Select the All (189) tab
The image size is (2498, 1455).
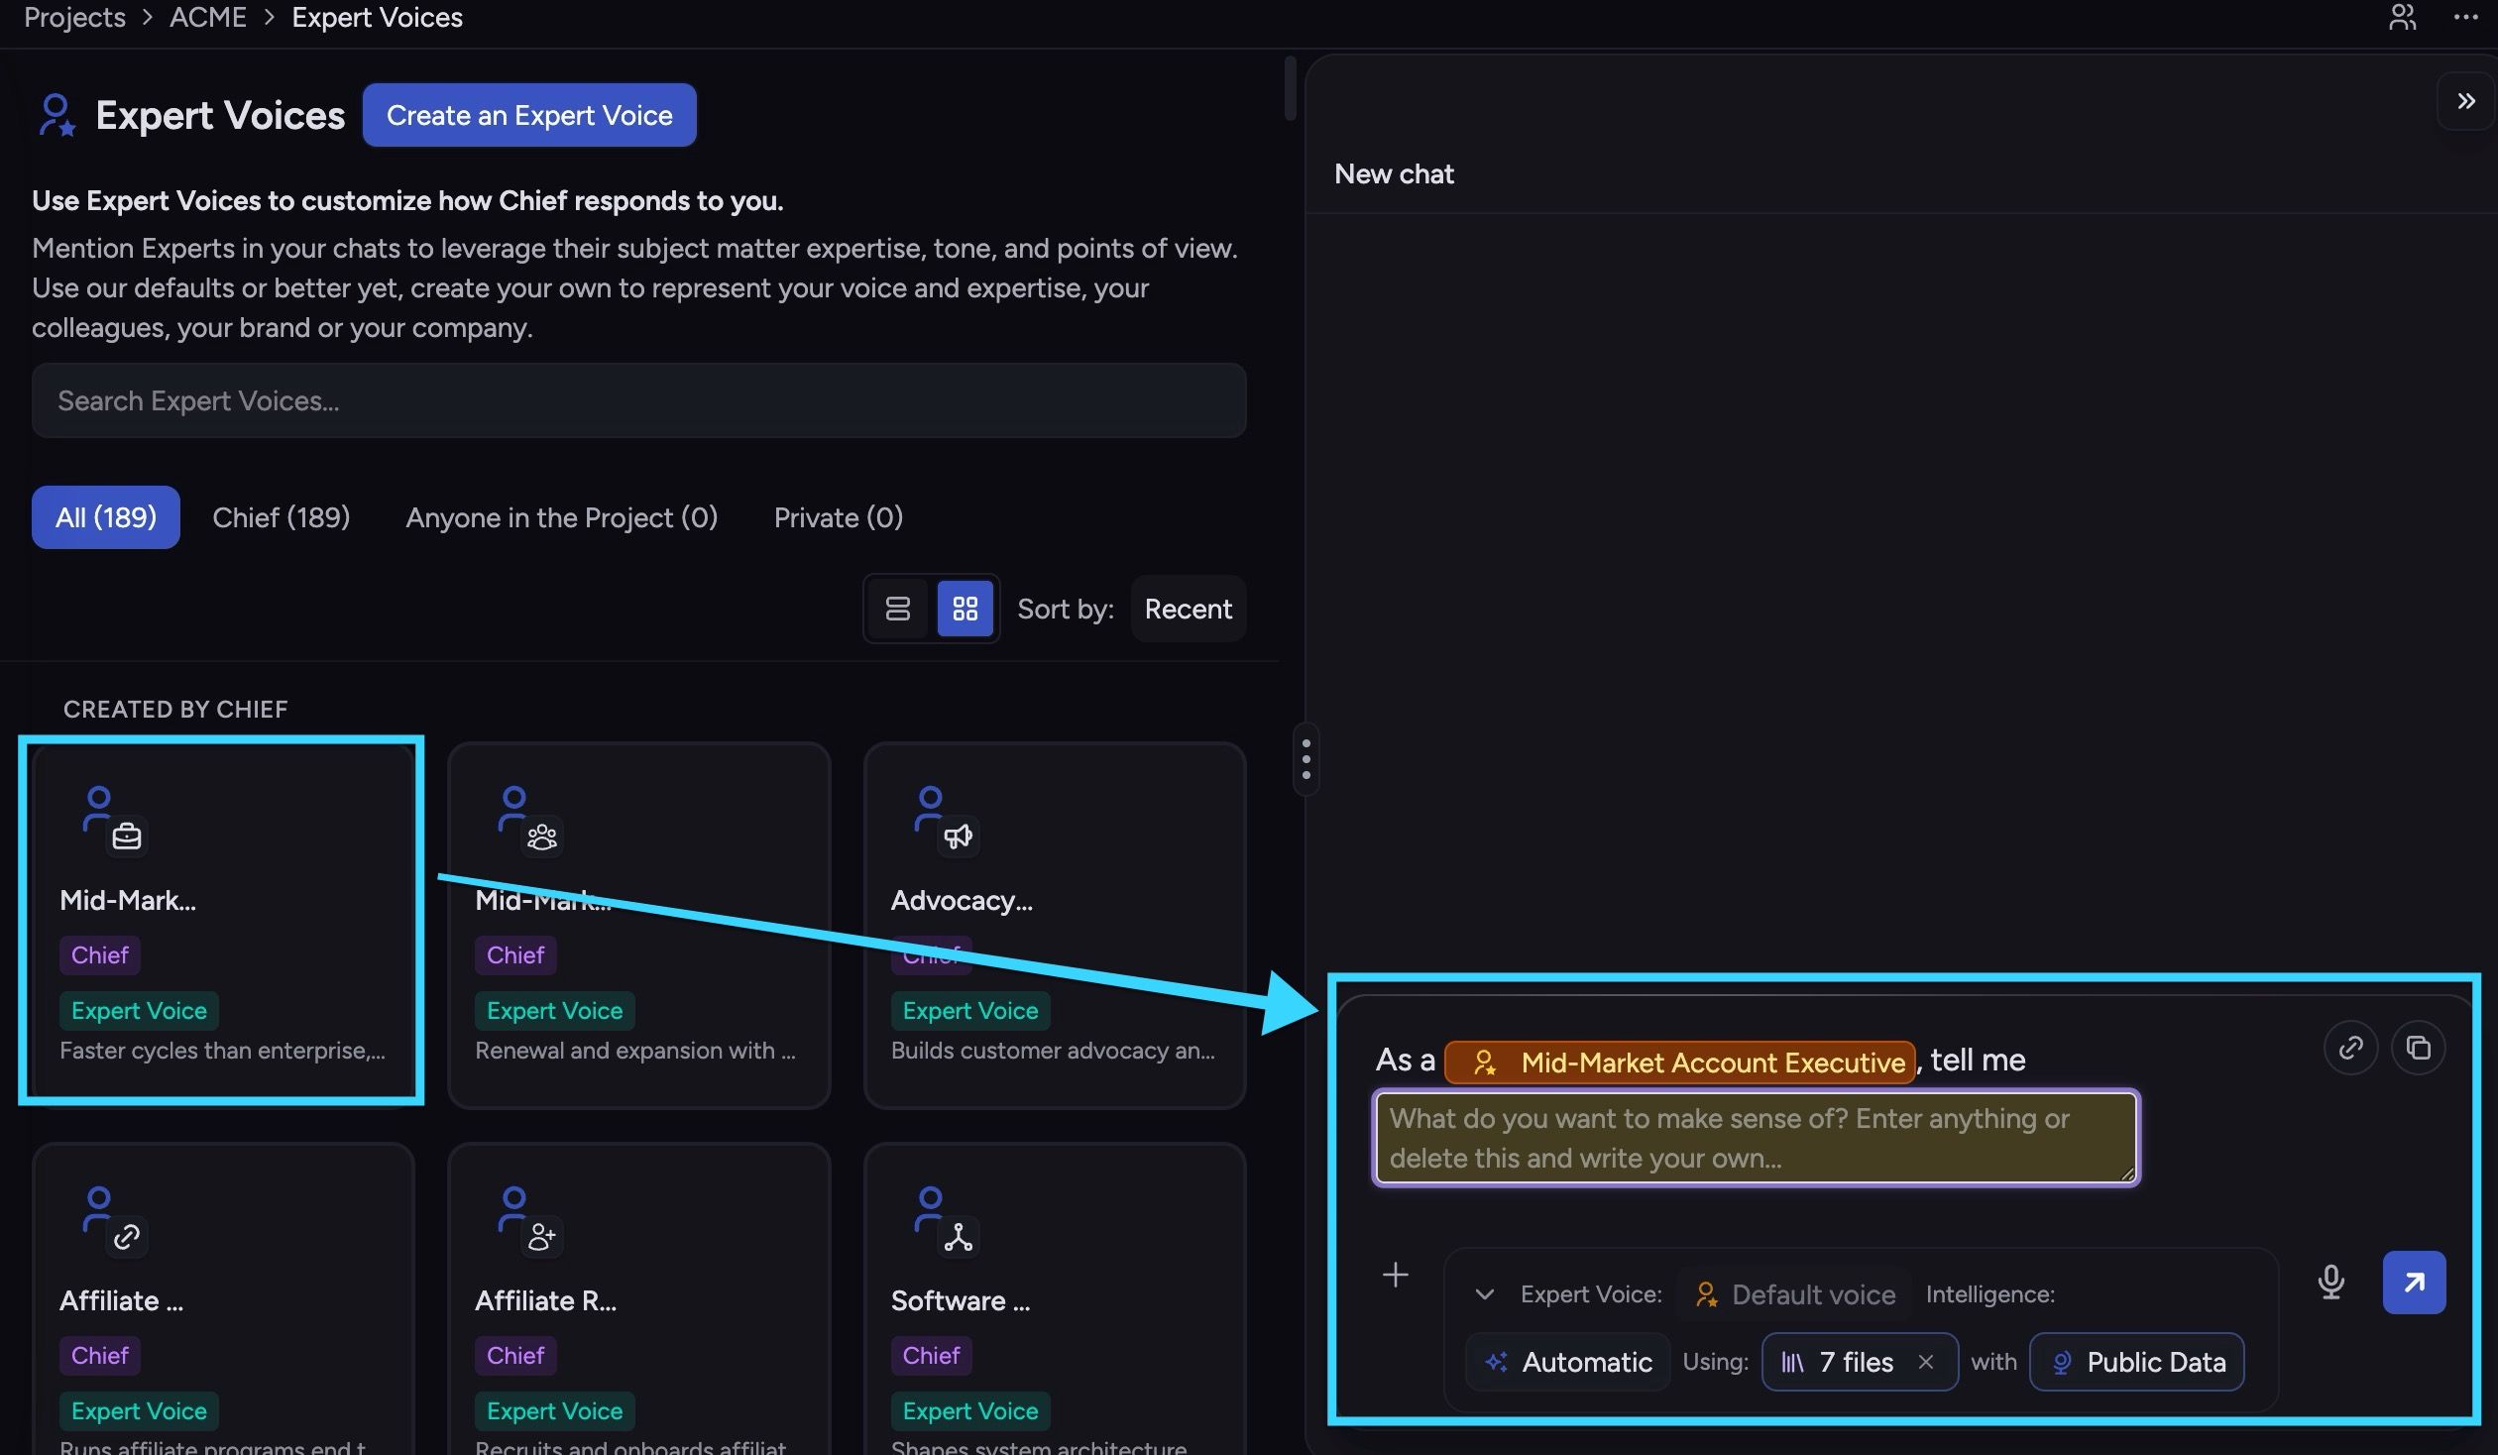(x=106, y=517)
